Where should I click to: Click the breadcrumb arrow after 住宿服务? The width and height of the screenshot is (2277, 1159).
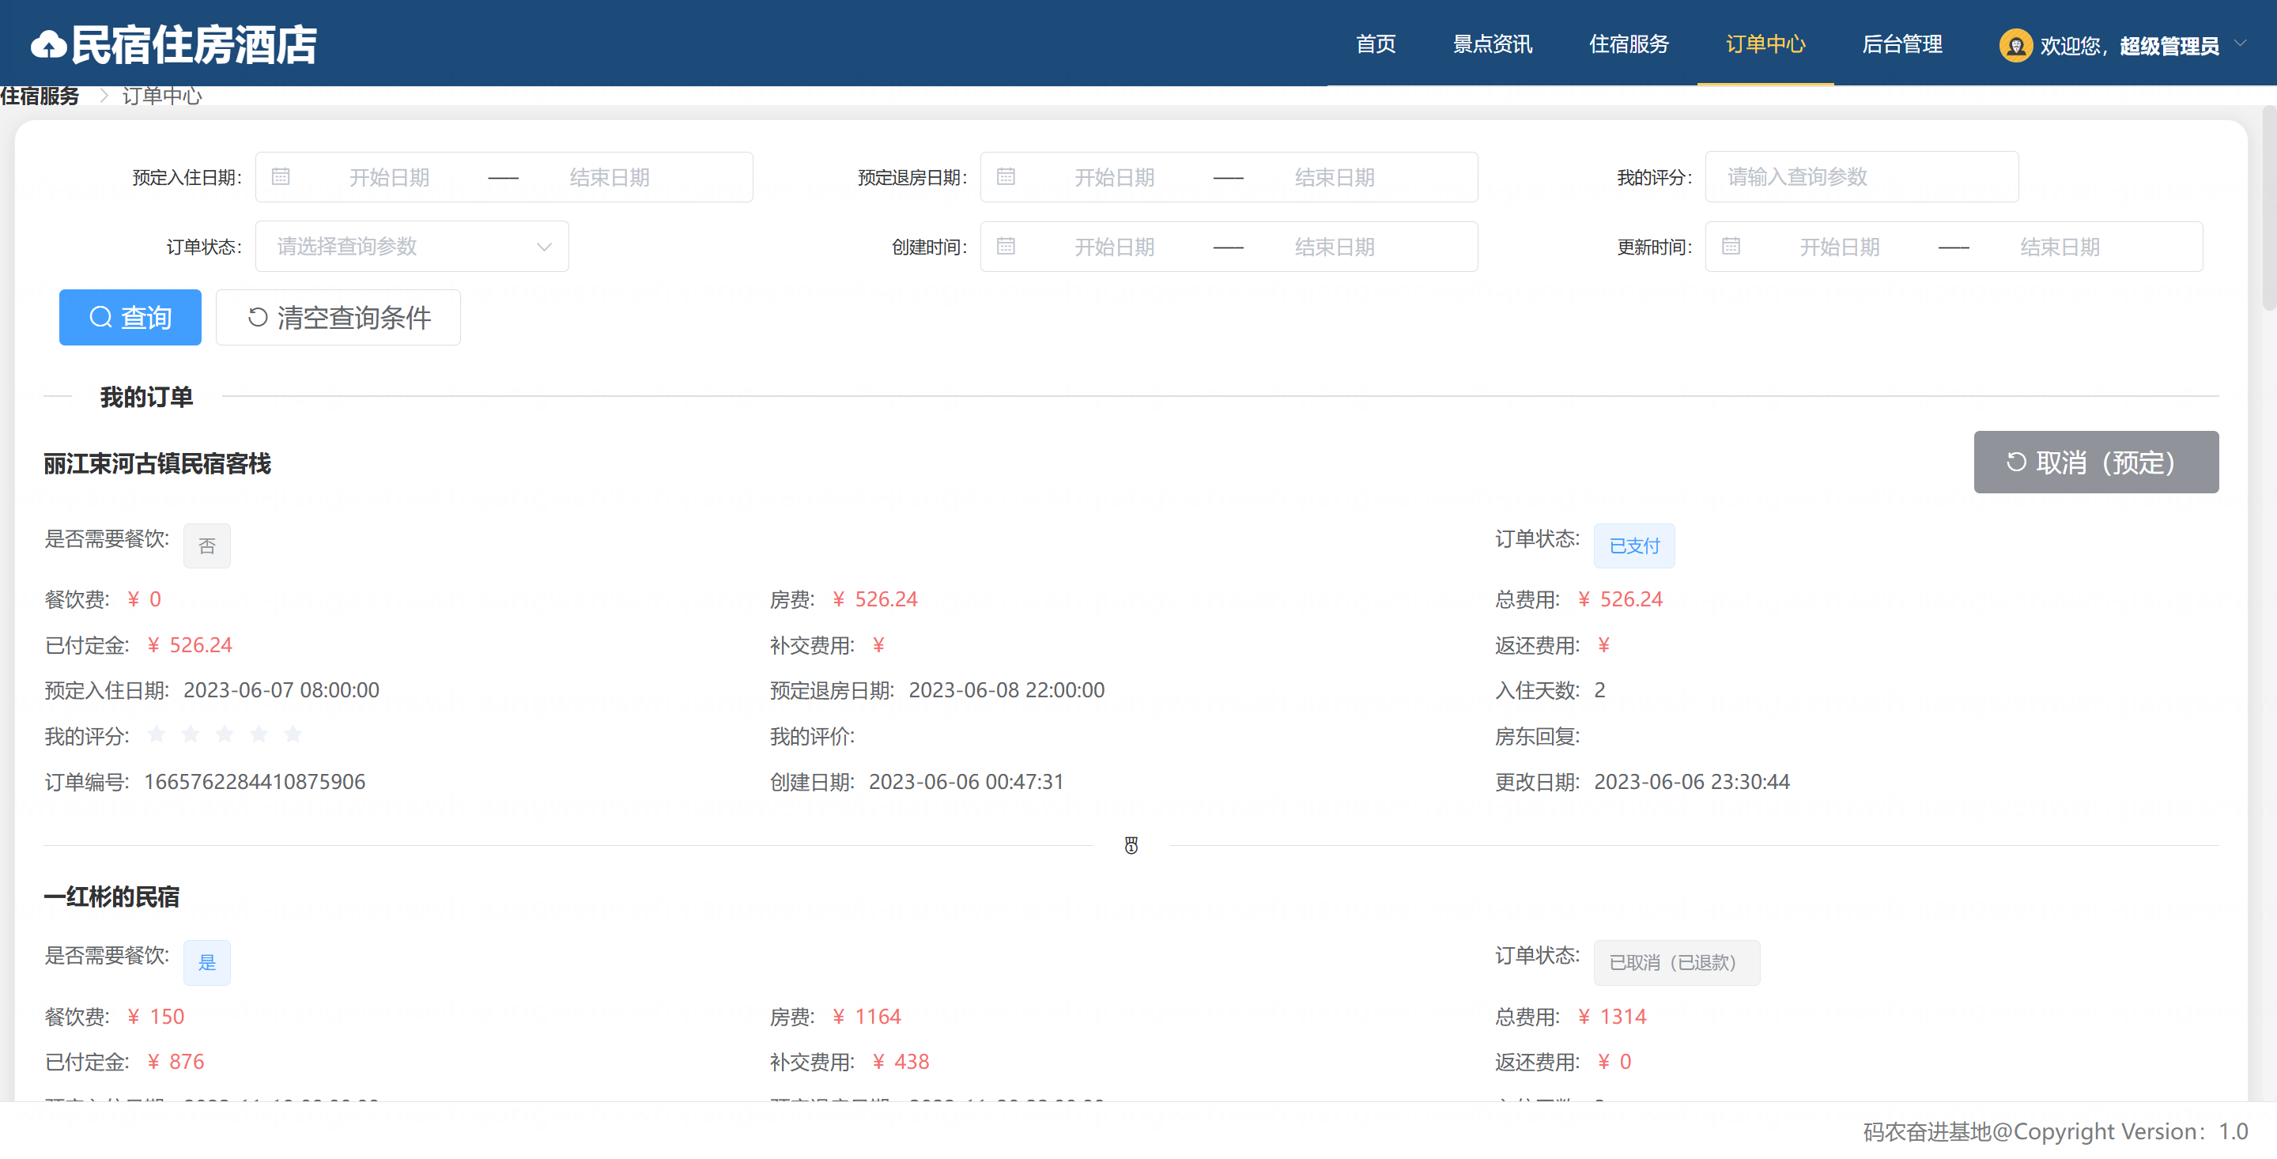(104, 96)
